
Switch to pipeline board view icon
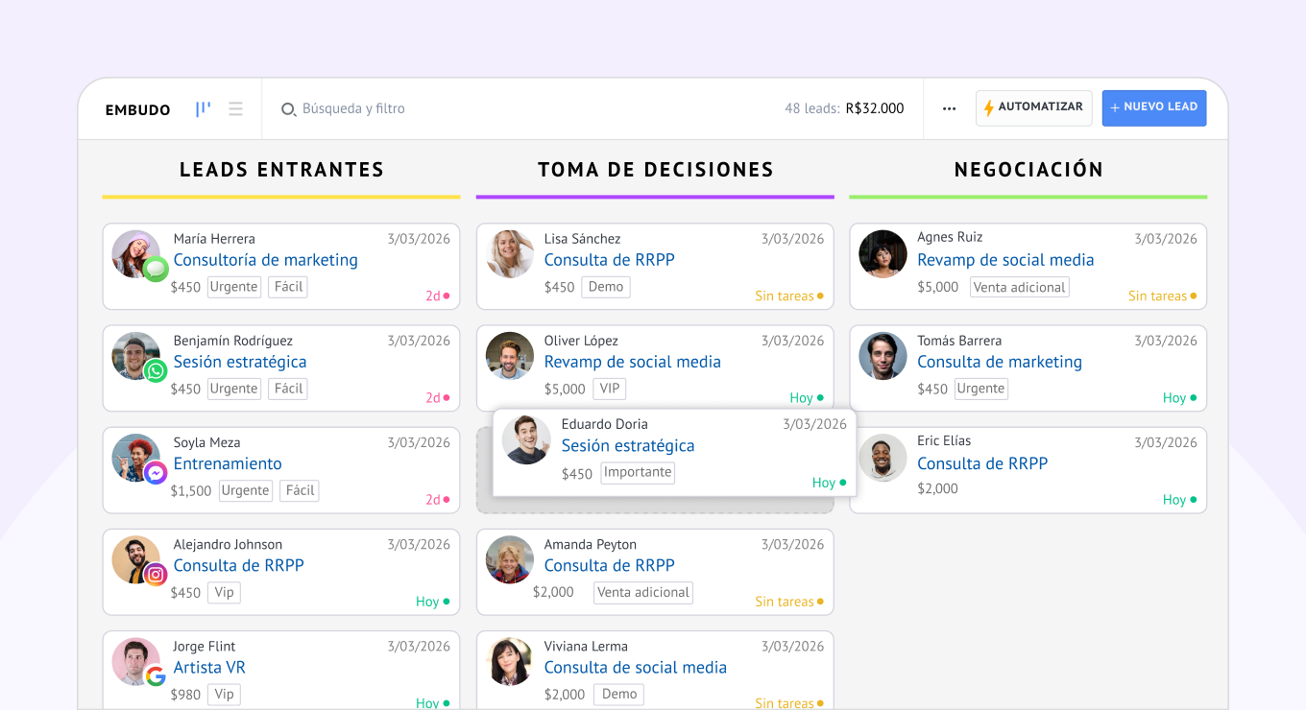pyautogui.click(x=203, y=109)
